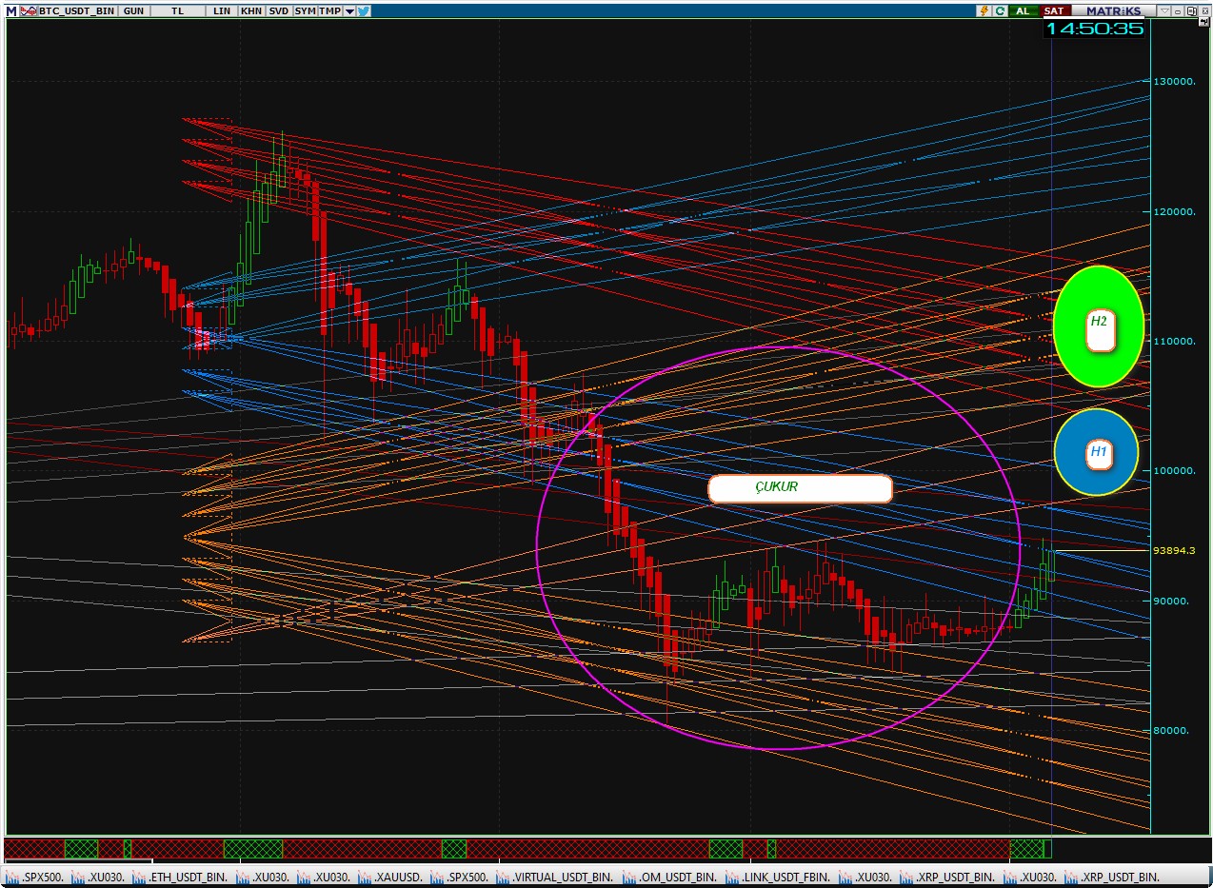
Task: Expand the dark blue arrow dropdown after TMP
Action: [349, 10]
